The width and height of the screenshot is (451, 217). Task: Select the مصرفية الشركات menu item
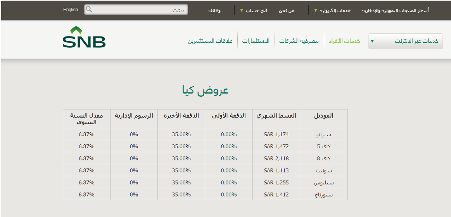[x=299, y=41]
